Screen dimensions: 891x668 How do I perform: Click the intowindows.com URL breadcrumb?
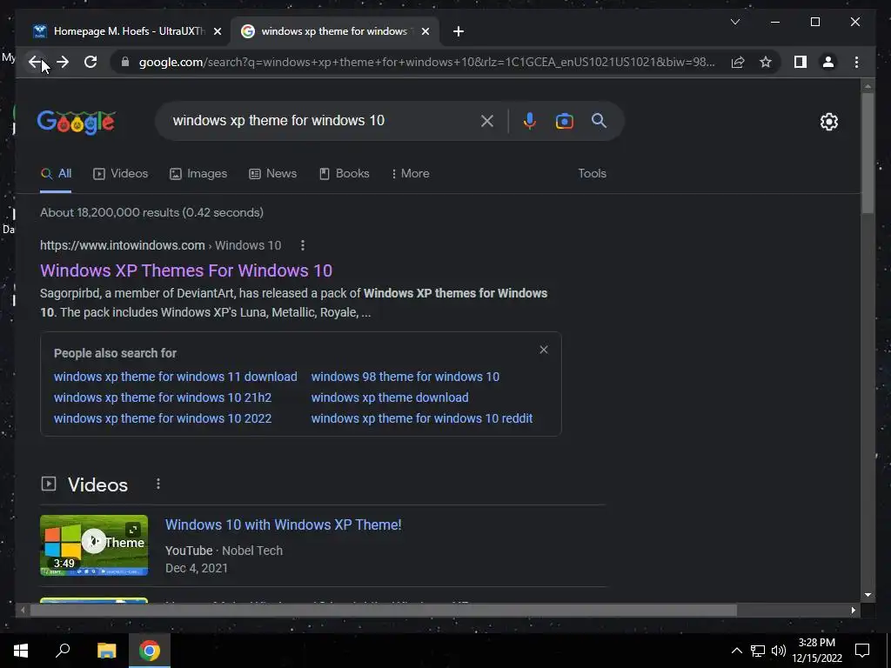click(x=160, y=245)
